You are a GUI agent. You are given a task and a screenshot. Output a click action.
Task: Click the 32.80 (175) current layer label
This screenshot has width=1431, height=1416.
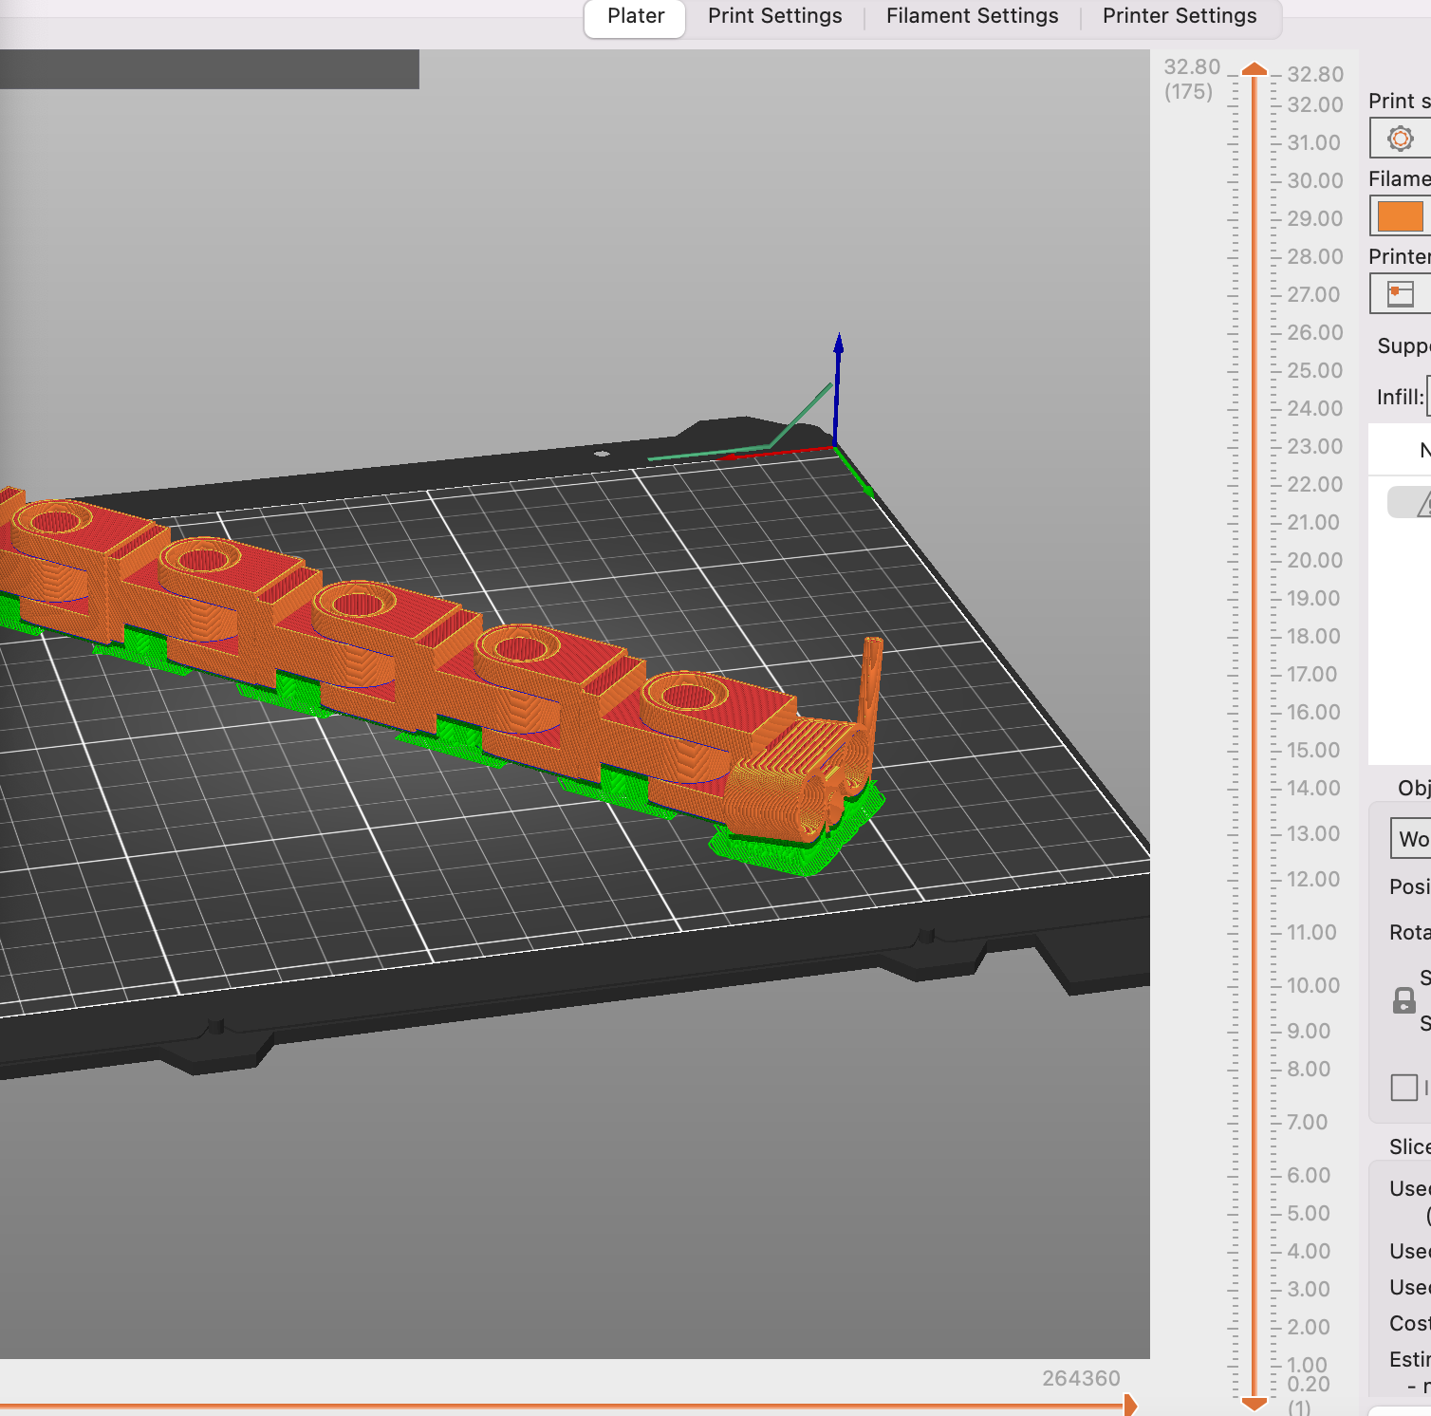point(1191,79)
